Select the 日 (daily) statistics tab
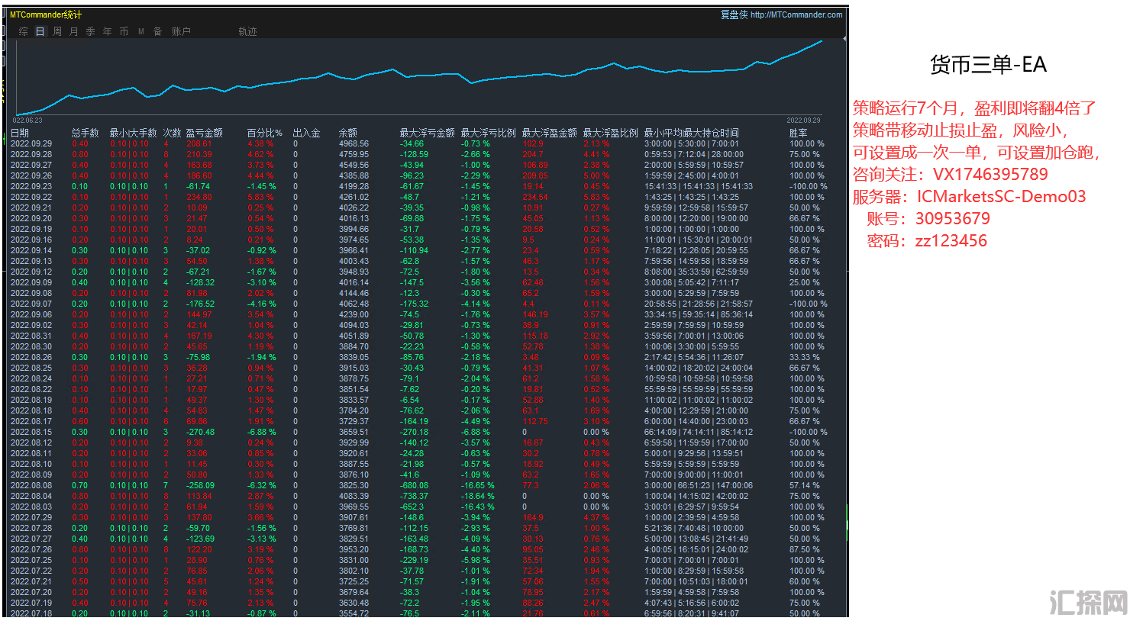This screenshot has width=1143, height=621. coord(40,31)
